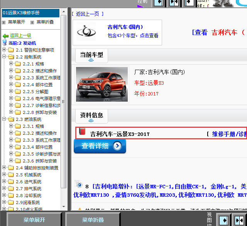Click the bottom-bar inward arrows view icon
This screenshot has height=226, width=247.
point(239,220)
